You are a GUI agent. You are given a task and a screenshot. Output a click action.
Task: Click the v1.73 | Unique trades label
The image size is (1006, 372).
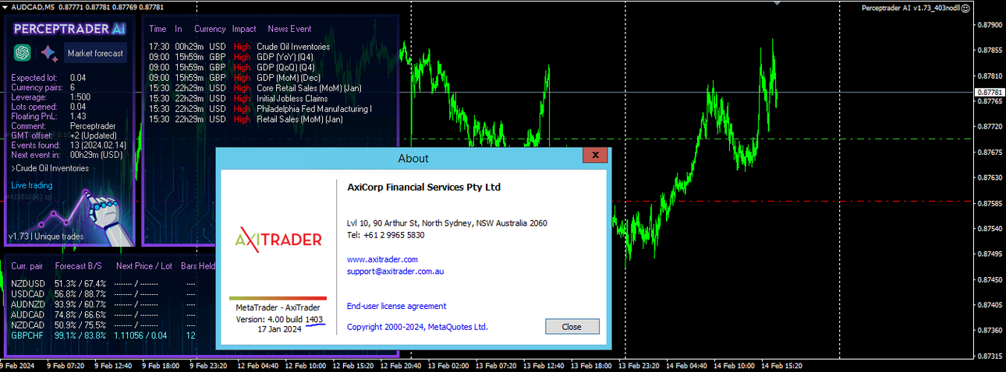tap(47, 236)
